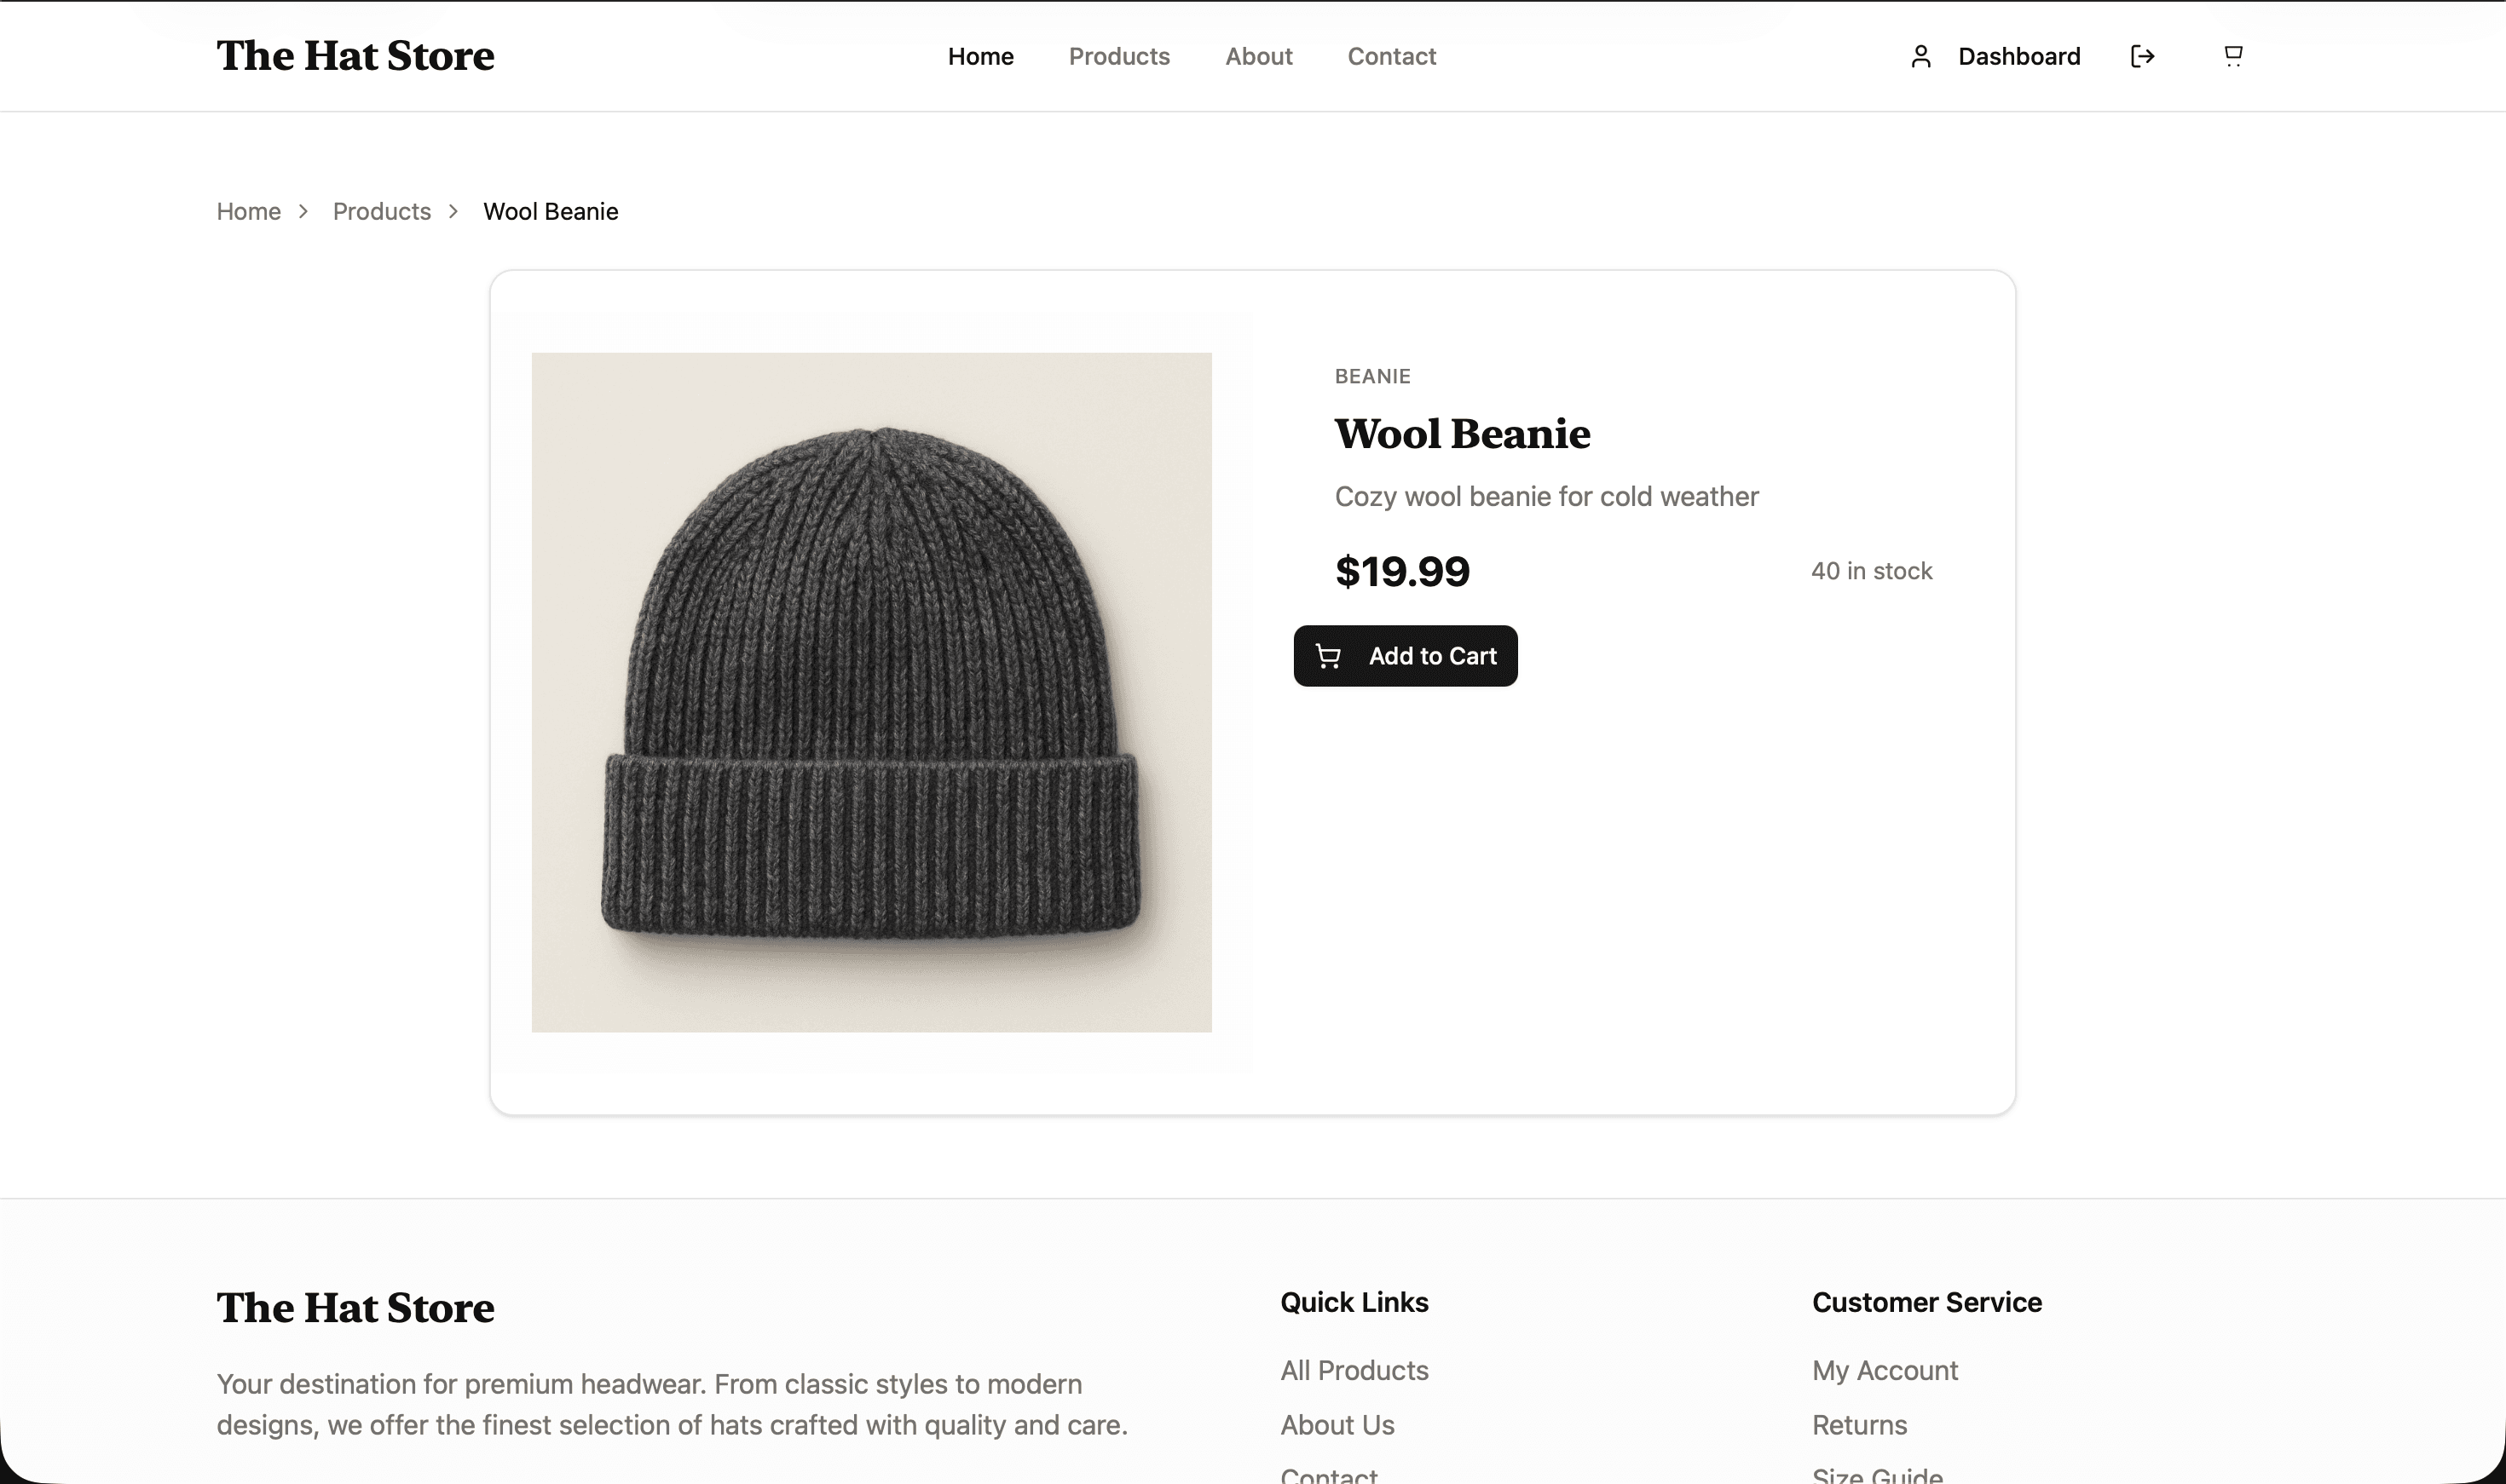The width and height of the screenshot is (2506, 1484).
Task: Open Returns under Customer Service
Action: [x=1860, y=1425]
